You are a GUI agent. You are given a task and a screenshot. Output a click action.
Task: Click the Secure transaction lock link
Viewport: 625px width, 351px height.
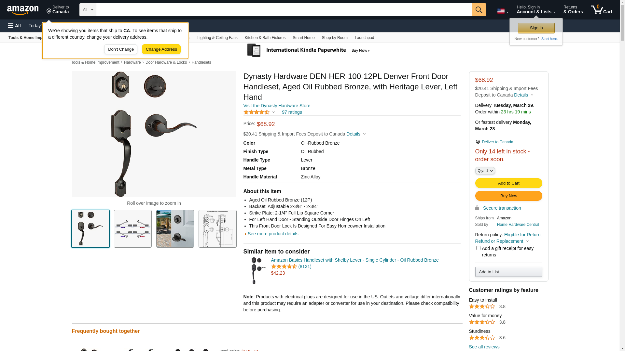click(x=498, y=208)
